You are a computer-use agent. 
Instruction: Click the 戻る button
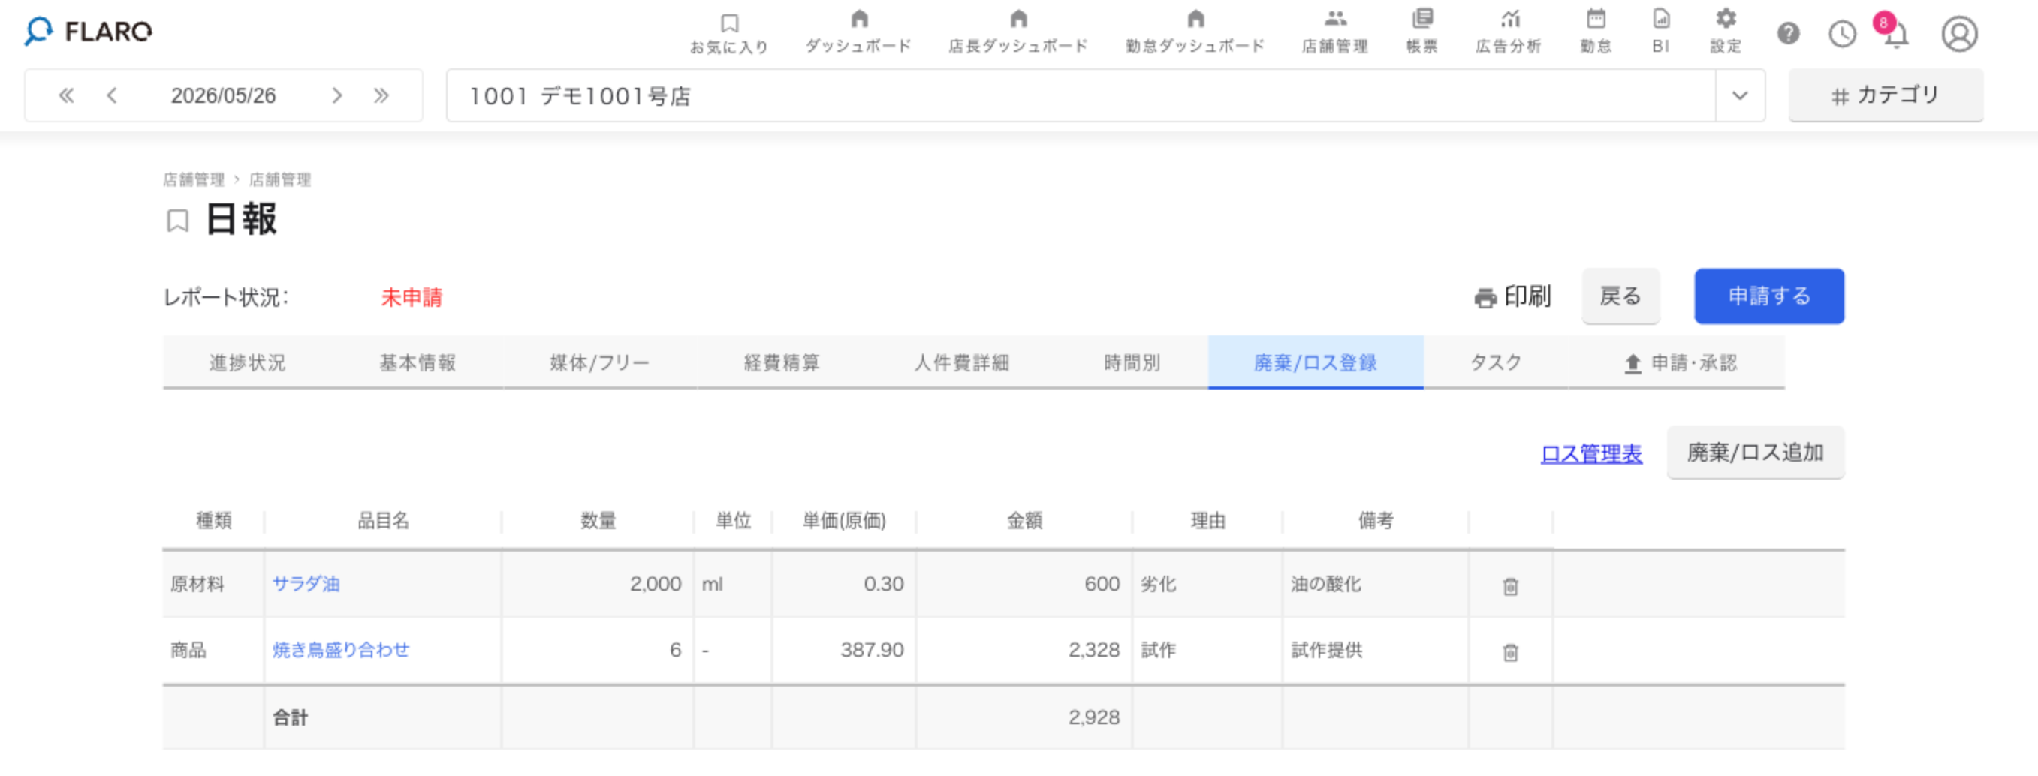(1620, 296)
